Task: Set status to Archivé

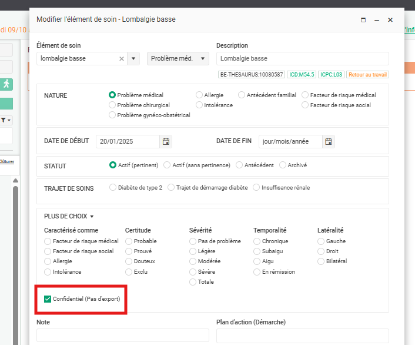Action: point(283,165)
